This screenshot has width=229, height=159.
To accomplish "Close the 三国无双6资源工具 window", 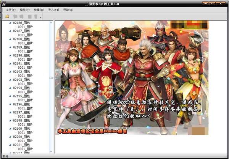I will click(221, 3).
